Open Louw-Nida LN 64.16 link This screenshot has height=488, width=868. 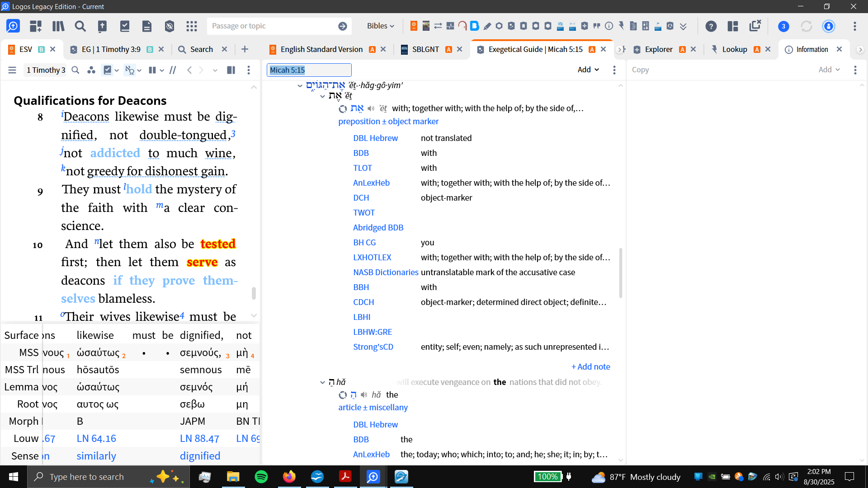point(96,439)
